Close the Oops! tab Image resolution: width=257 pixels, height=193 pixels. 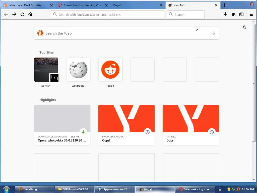[161, 5]
